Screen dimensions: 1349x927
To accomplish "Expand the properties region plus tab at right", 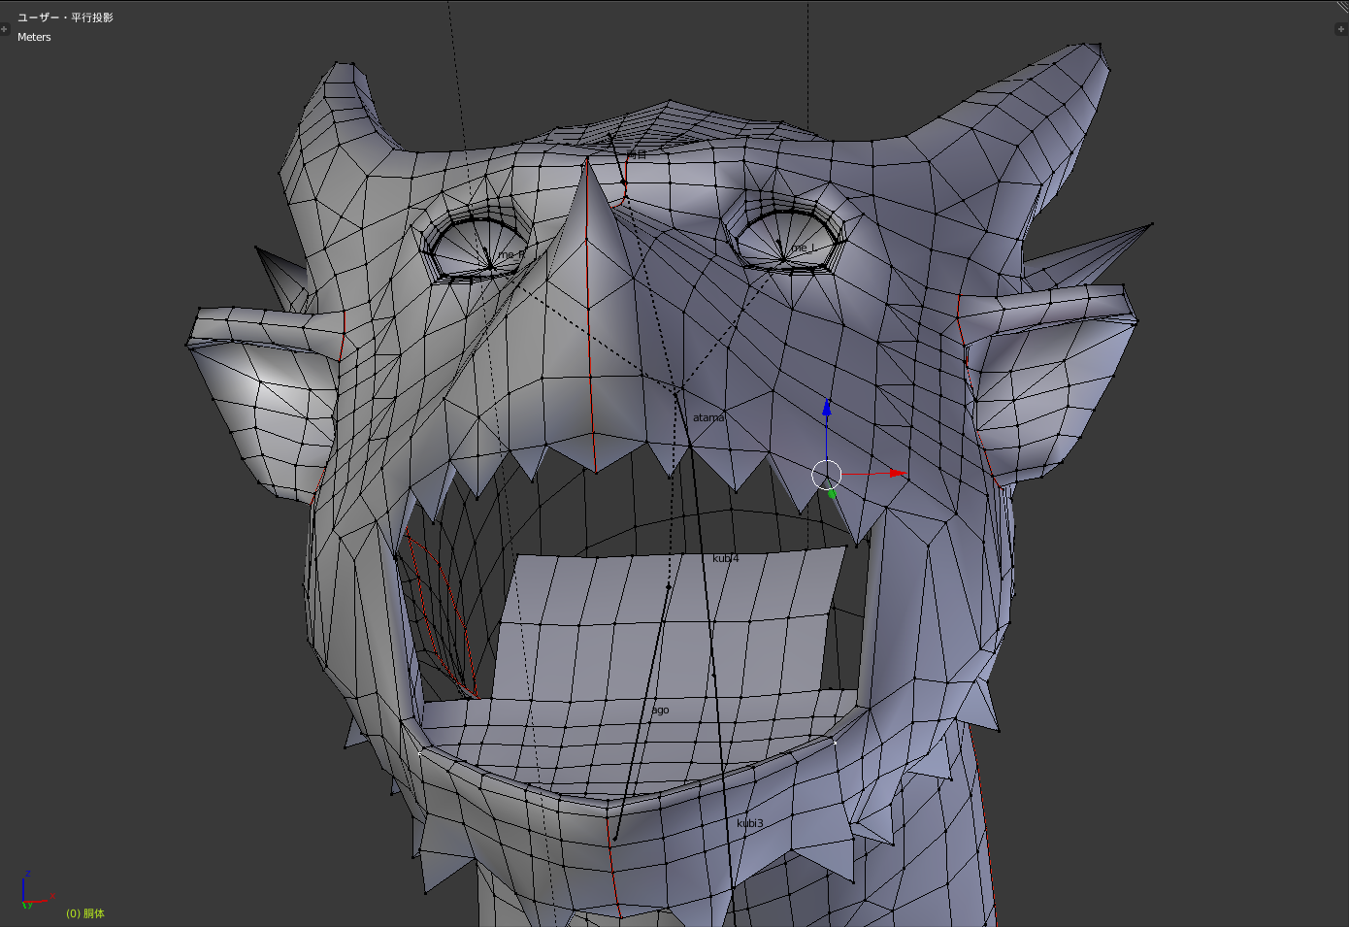I will 1341,29.
